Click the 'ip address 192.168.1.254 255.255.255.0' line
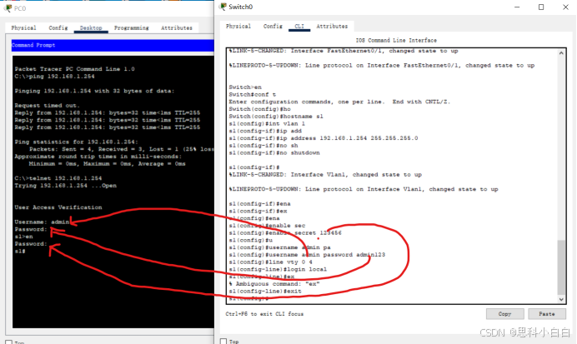Viewport: 577px width, 344px height. click(324, 138)
